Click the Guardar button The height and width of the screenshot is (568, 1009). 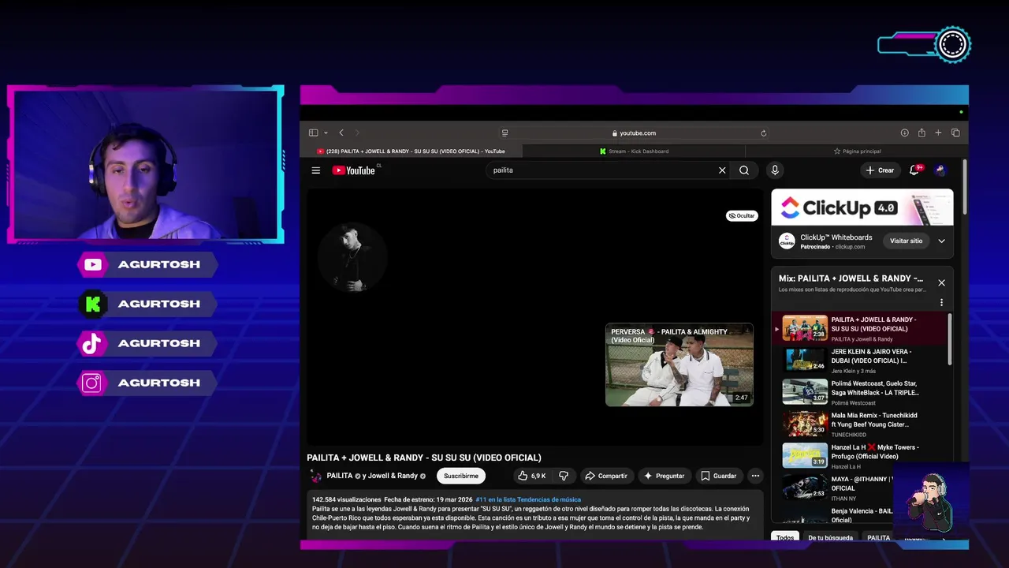point(719,476)
